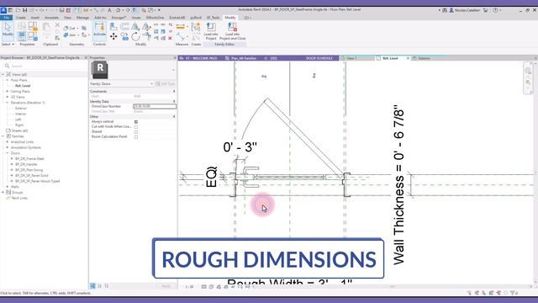The image size is (538, 303).
Task: Expand the Annotation Symbols node
Action: coord(8,147)
